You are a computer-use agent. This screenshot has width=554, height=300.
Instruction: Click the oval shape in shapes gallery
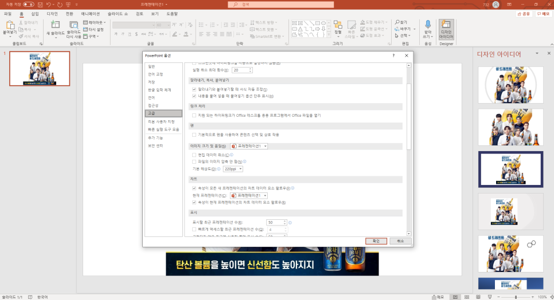[323, 23]
